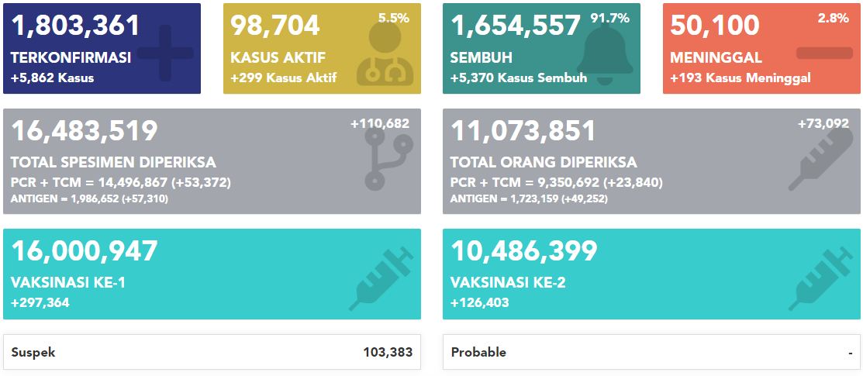This screenshot has height=376, width=863.
Task: Click the syringe icon on Vaksinasi Ke-1
Action: click(381, 280)
